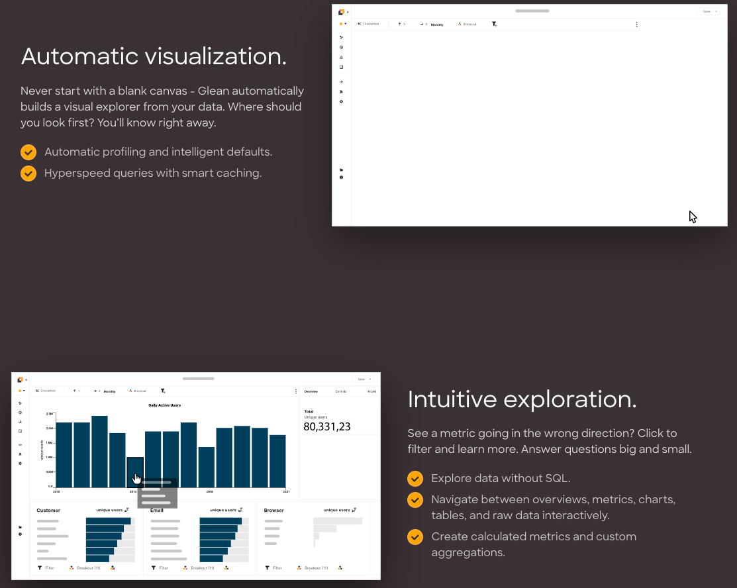Click the Glean logo in the Daily Active Users dashboard
737x588 pixels.
click(x=20, y=379)
